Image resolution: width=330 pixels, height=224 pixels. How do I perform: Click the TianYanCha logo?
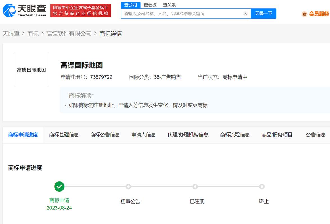tap(24, 10)
